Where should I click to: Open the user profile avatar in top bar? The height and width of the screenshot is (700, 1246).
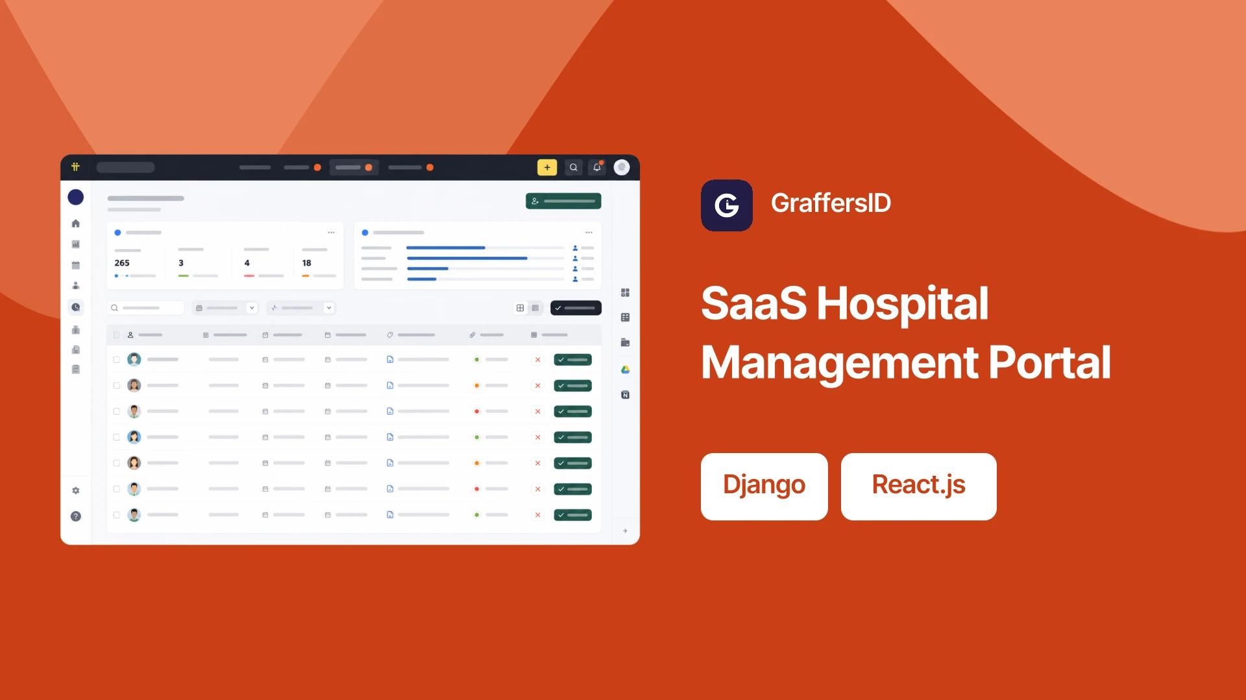pyautogui.click(x=622, y=167)
